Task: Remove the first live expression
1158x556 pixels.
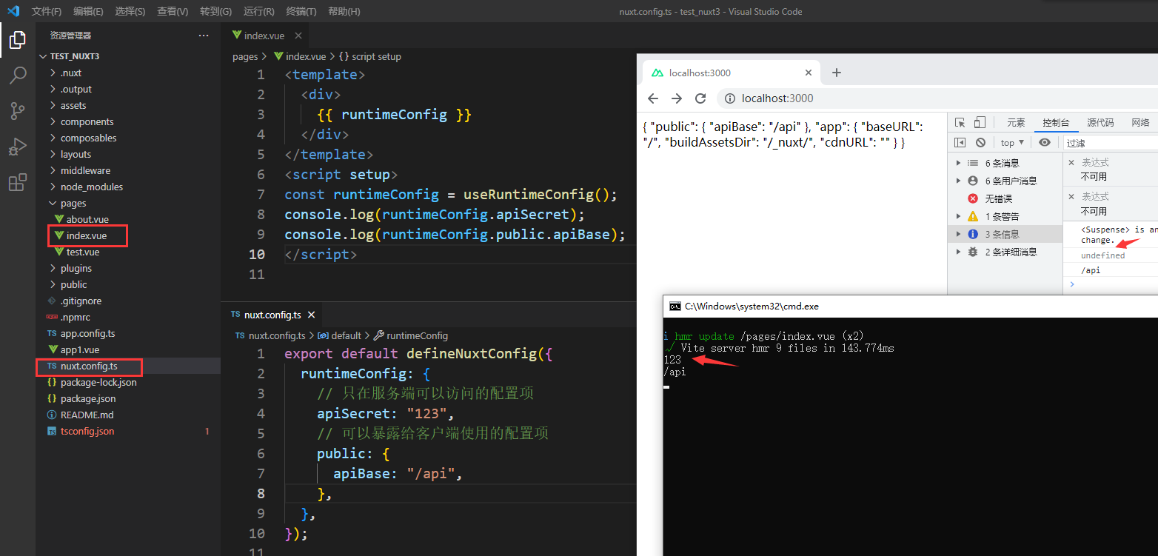Action: tap(1073, 162)
